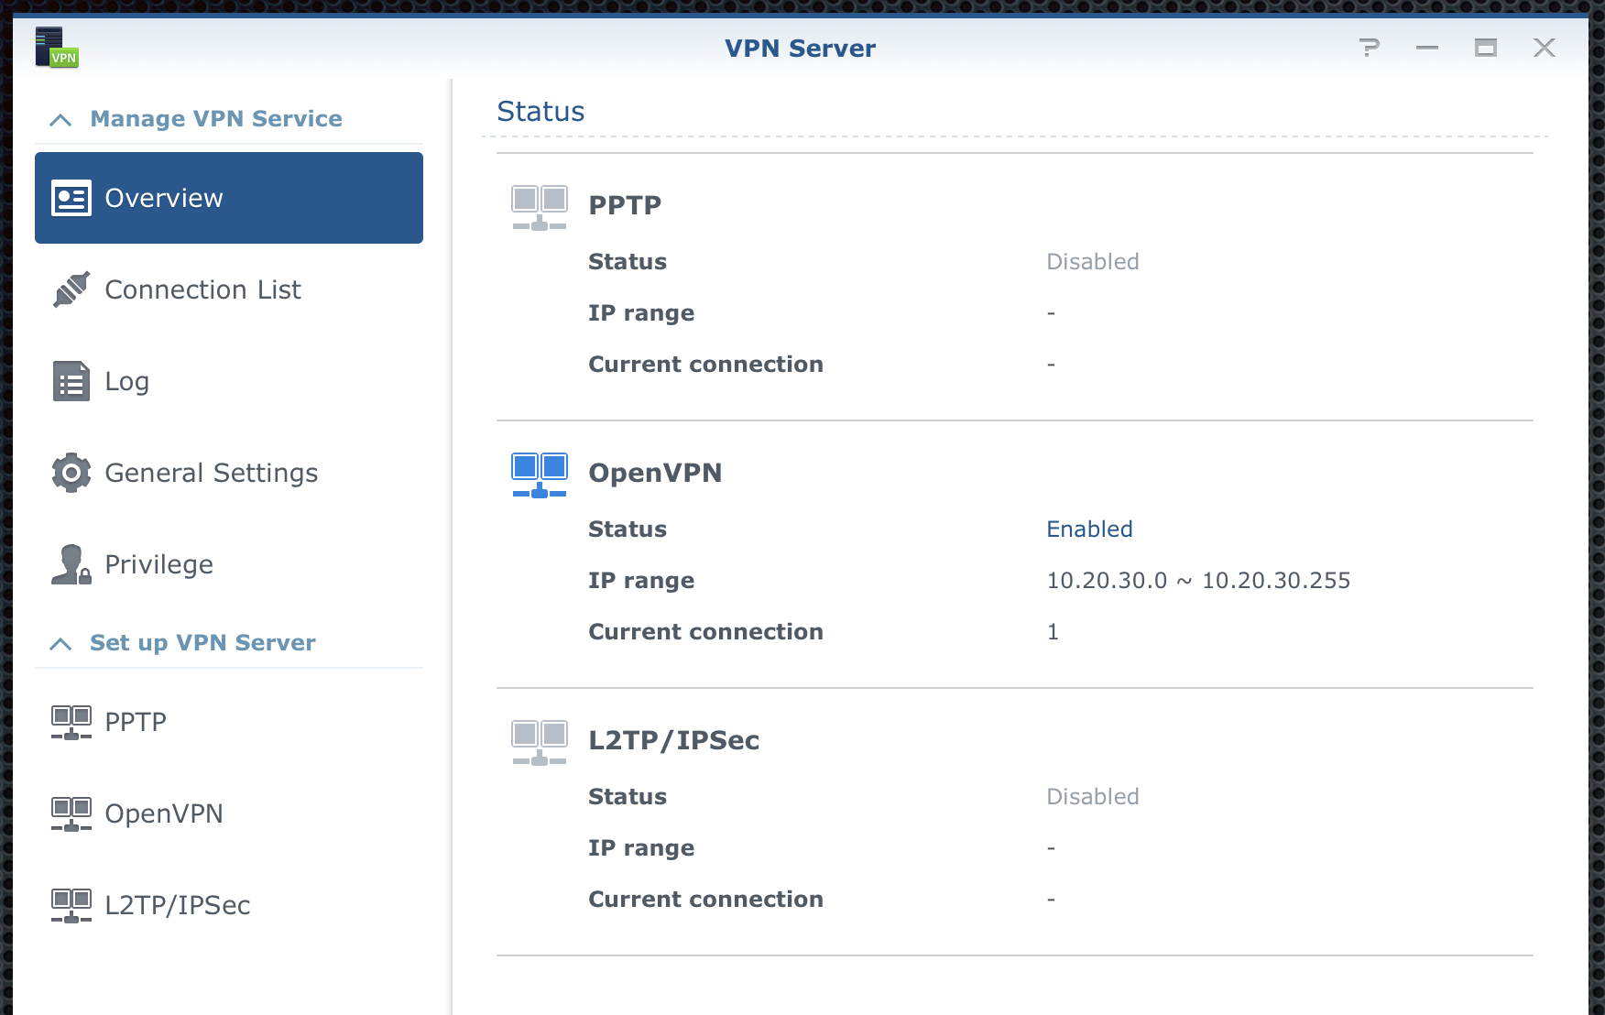Screen dimensions: 1605x1015
Task: Select Overview in the sidebar
Action: (229, 198)
